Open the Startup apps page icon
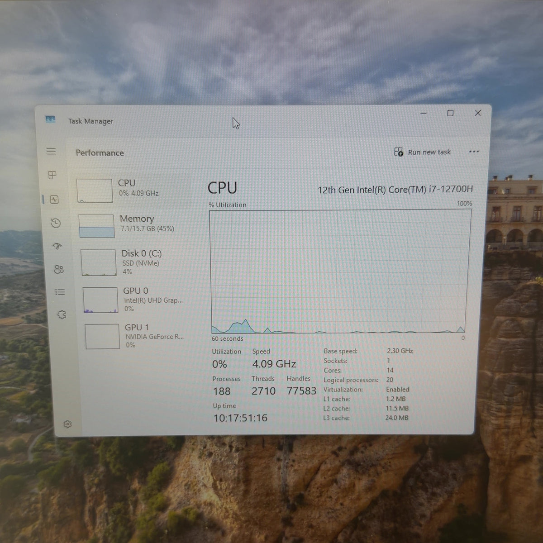Screen dimensions: 543x543 (x=57, y=246)
